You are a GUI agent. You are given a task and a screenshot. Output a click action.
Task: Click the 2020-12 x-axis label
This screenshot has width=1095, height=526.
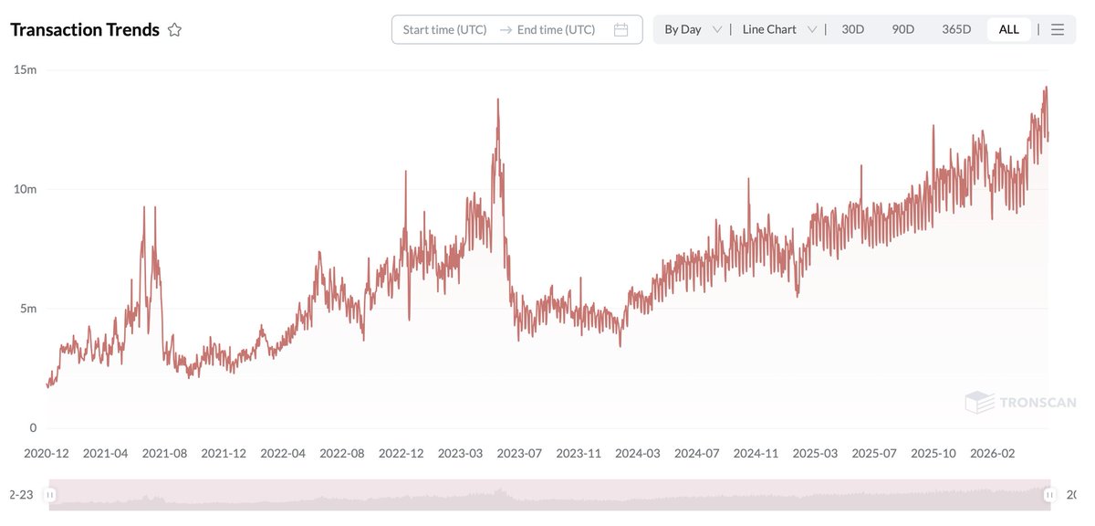click(x=47, y=453)
